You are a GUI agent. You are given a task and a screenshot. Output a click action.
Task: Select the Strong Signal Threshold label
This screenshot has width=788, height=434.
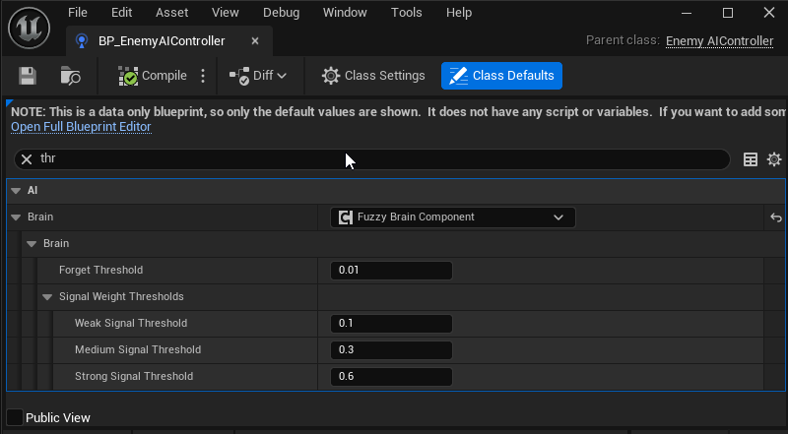pos(134,377)
